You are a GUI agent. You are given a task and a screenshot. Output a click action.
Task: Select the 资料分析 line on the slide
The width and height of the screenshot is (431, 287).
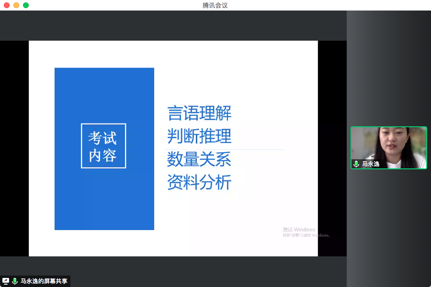pos(199,182)
